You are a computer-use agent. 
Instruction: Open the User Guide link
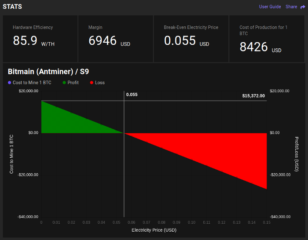coord(270,7)
